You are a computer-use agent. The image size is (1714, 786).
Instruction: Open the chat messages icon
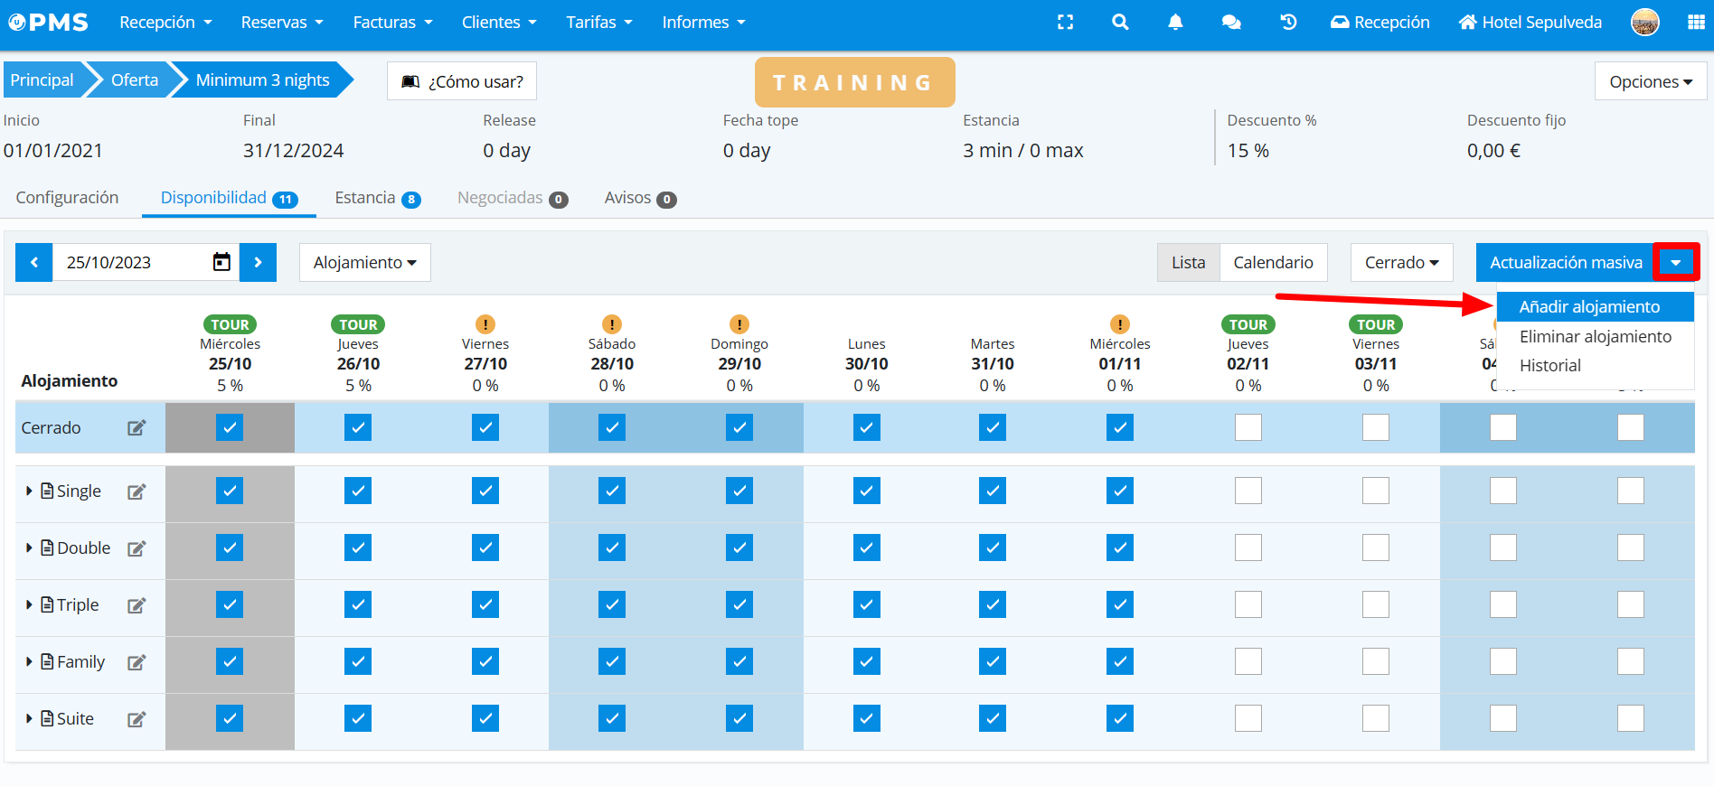1231,23
